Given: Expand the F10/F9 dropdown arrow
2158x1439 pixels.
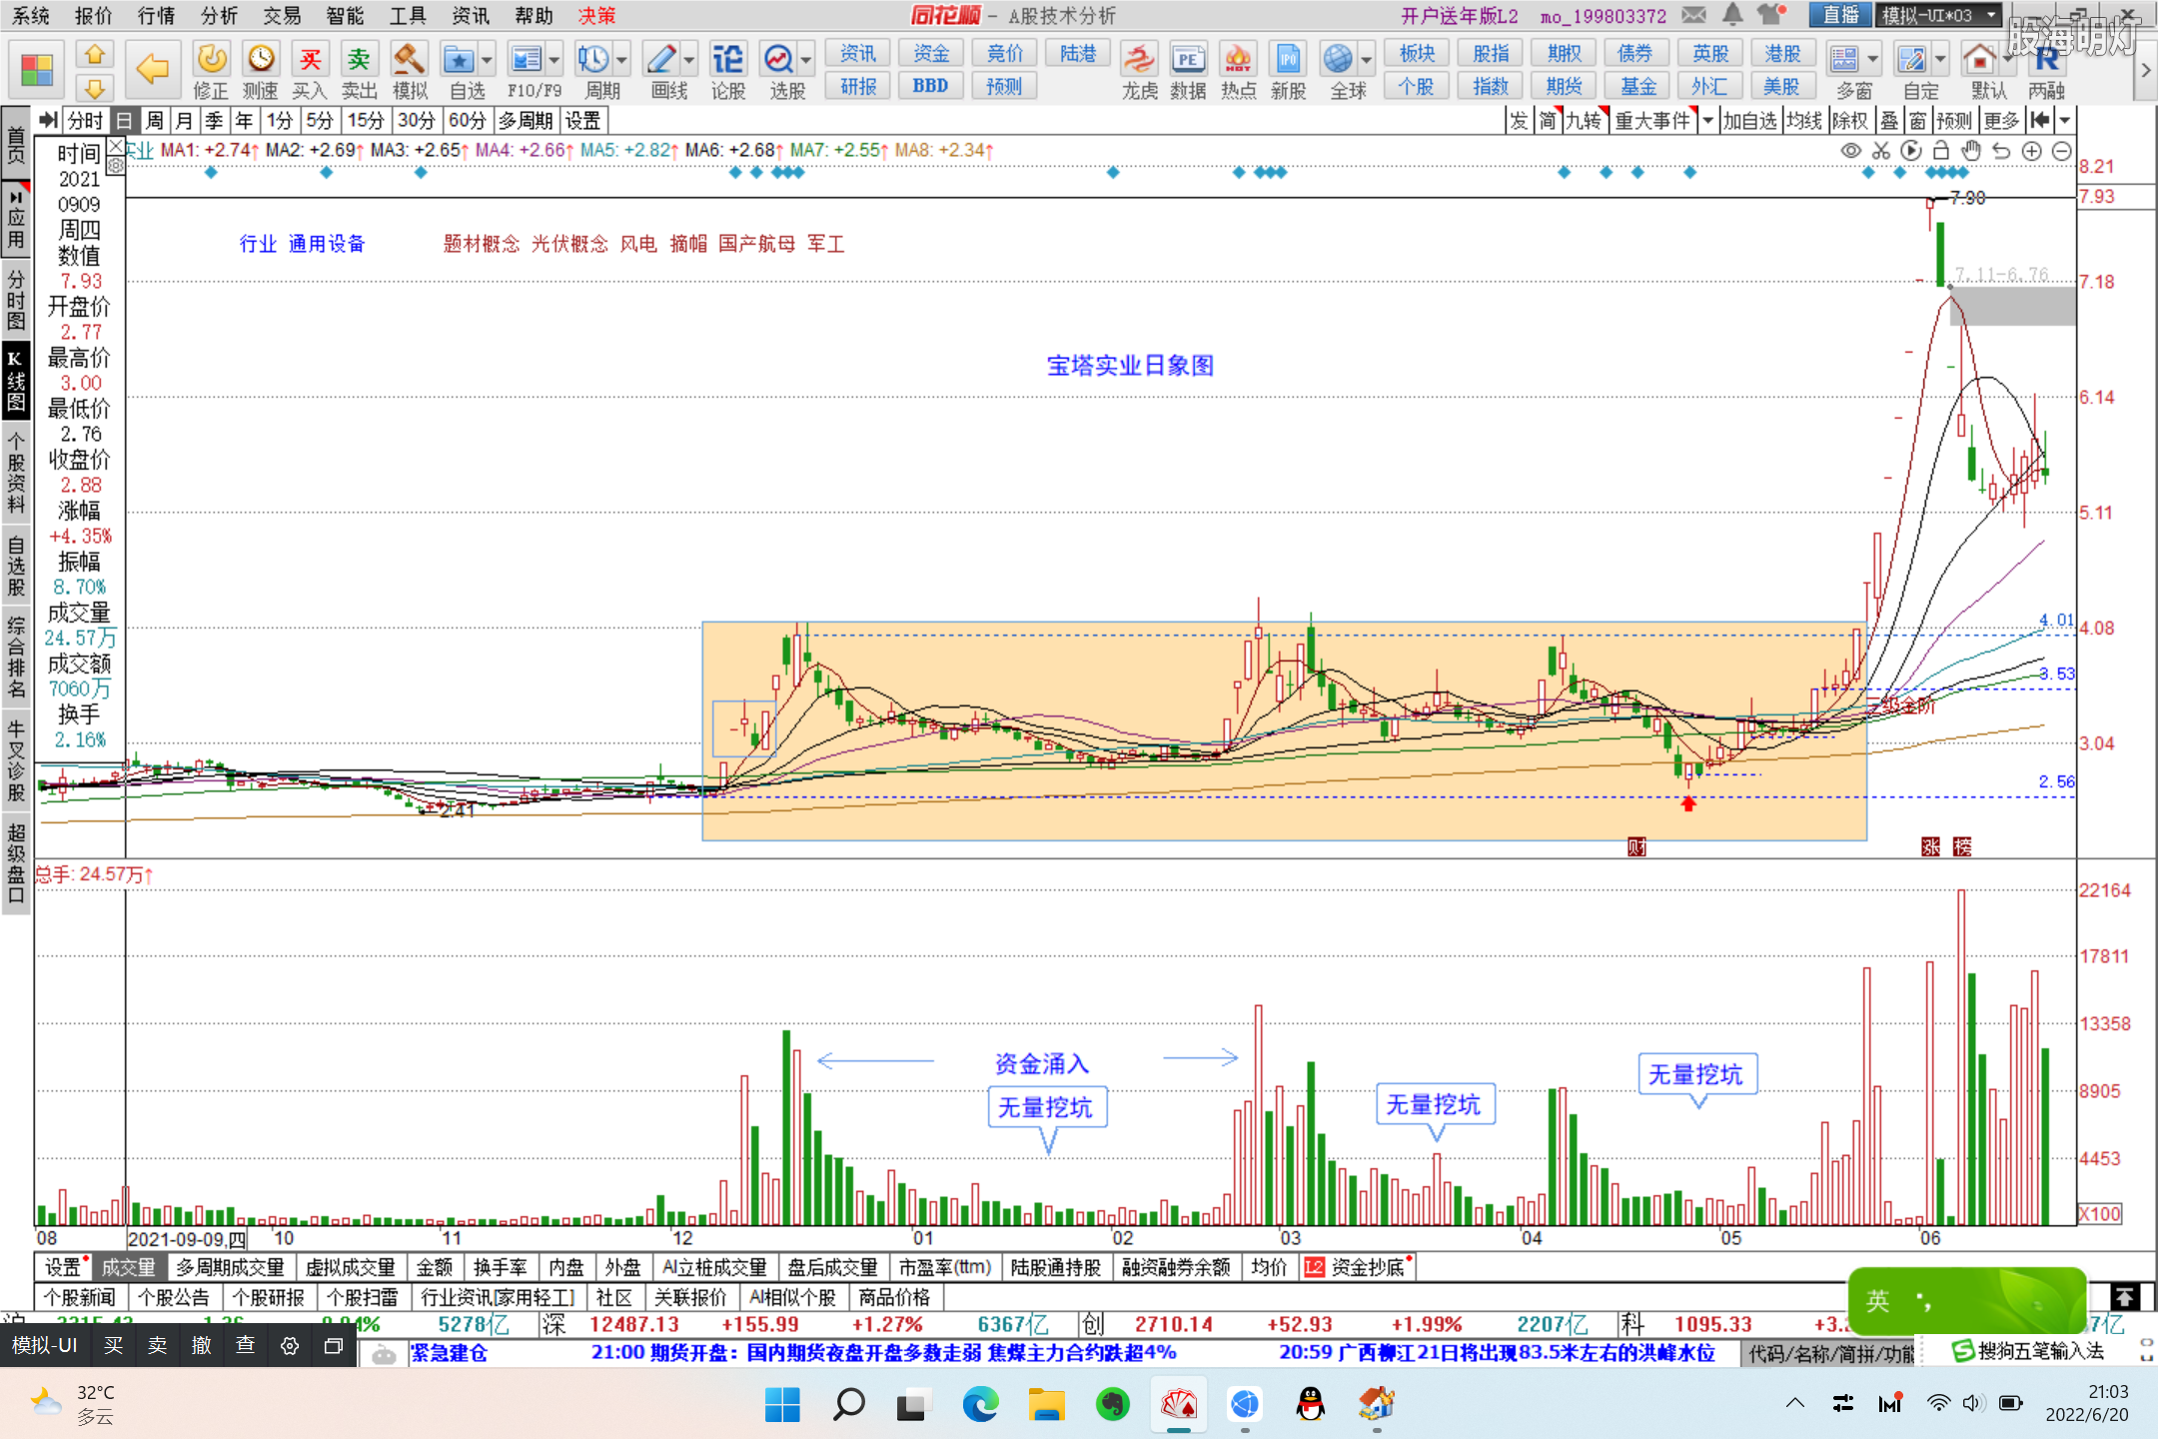Looking at the screenshot, I should click(554, 60).
